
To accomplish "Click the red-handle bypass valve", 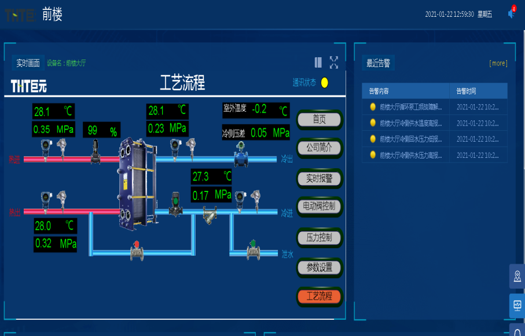I will pos(137,250).
